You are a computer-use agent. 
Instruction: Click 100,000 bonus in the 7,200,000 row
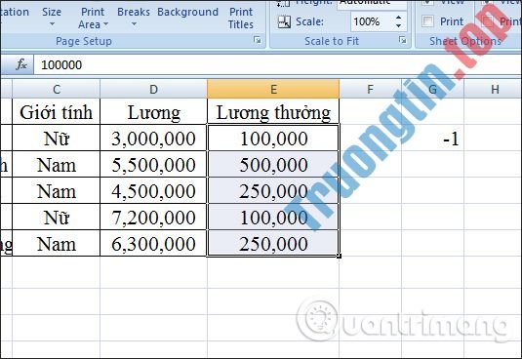click(273, 217)
